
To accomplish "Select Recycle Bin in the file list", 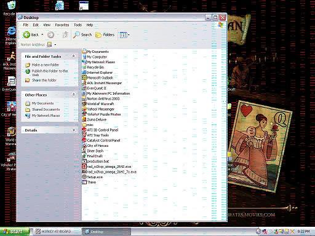I will (93, 67).
